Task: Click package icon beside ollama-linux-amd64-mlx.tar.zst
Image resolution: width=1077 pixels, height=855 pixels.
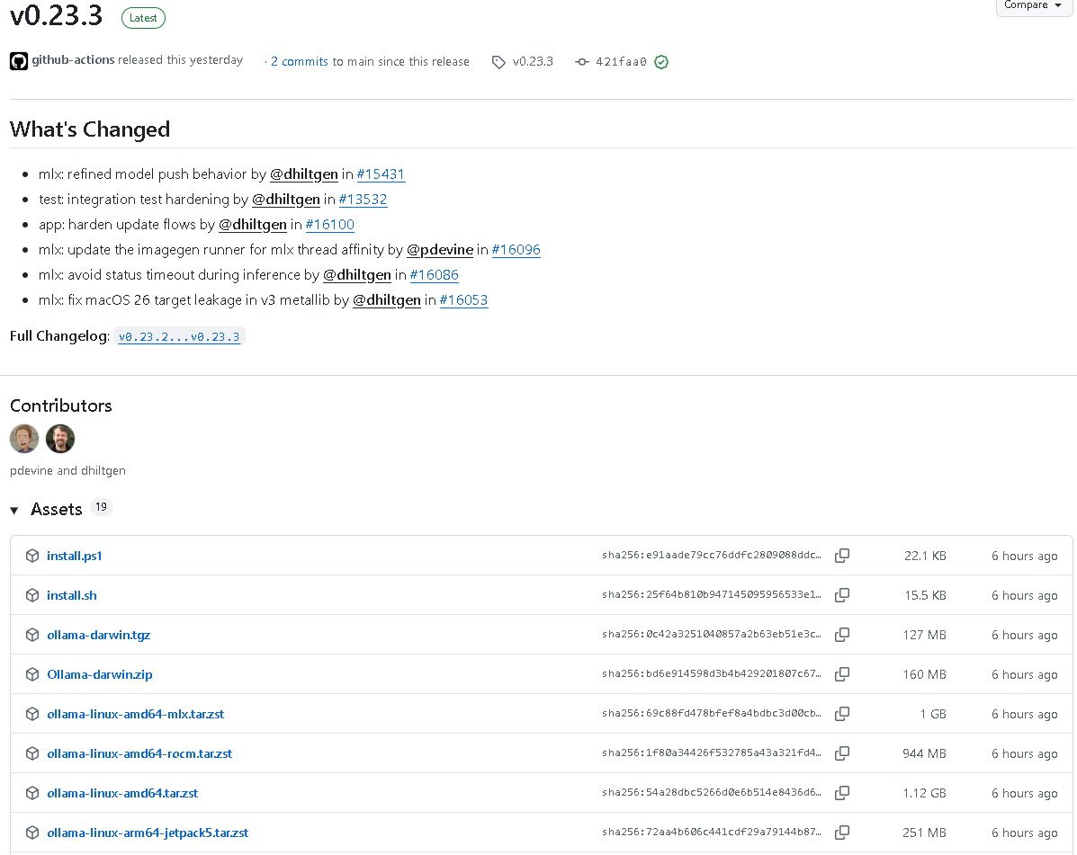Action: click(x=32, y=714)
